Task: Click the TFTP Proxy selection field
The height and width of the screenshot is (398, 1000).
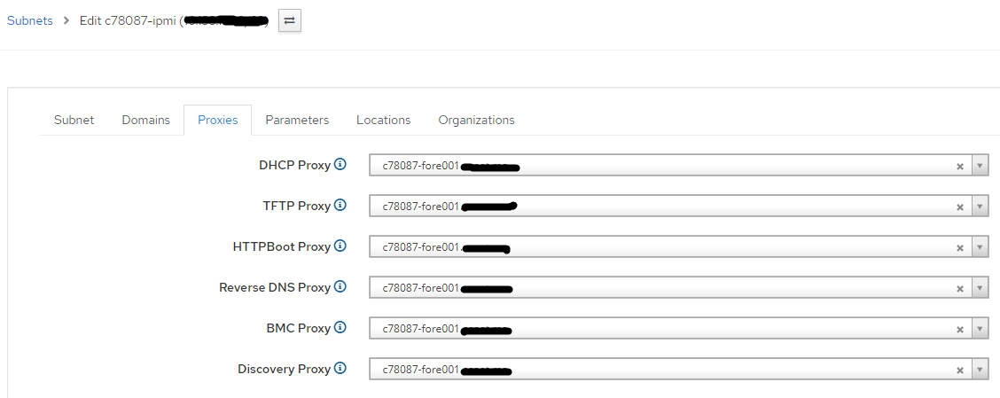Action: click(x=679, y=207)
